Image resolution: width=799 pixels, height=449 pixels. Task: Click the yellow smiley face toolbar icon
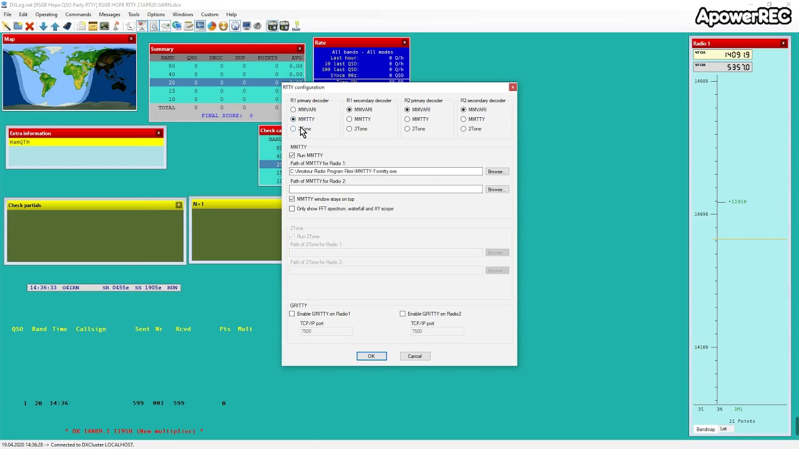223,26
